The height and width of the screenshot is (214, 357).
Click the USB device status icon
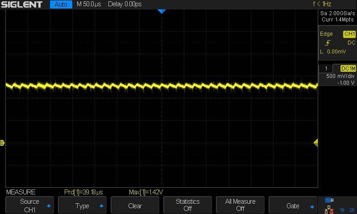click(x=329, y=200)
